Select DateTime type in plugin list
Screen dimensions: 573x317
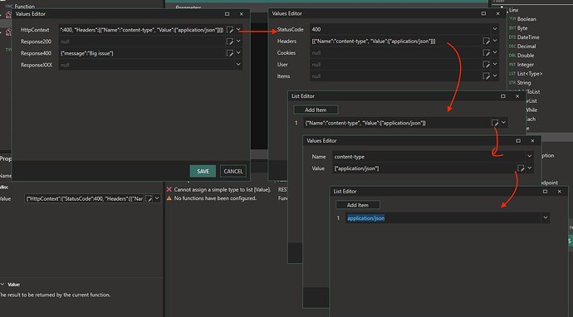528,37
